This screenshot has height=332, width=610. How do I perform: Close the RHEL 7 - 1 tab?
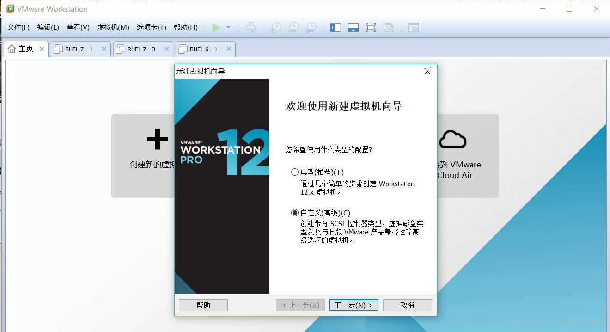(104, 49)
